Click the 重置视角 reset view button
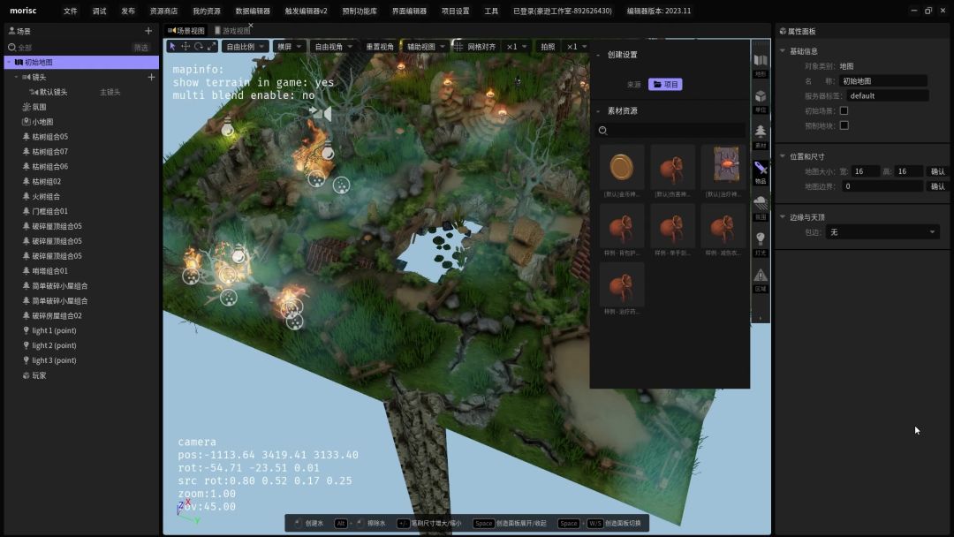 [380, 47]
